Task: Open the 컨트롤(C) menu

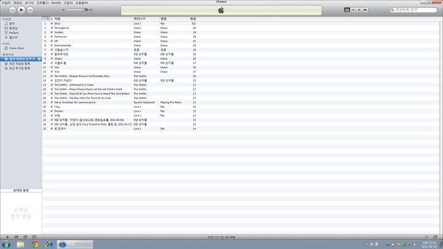Action: 42,2
